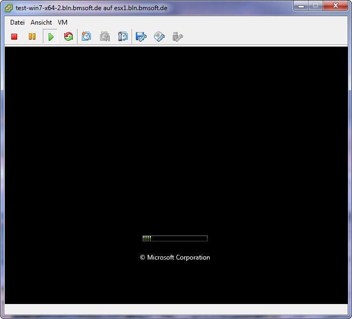Click the Windows boot progress bar

tap(175, 238)
